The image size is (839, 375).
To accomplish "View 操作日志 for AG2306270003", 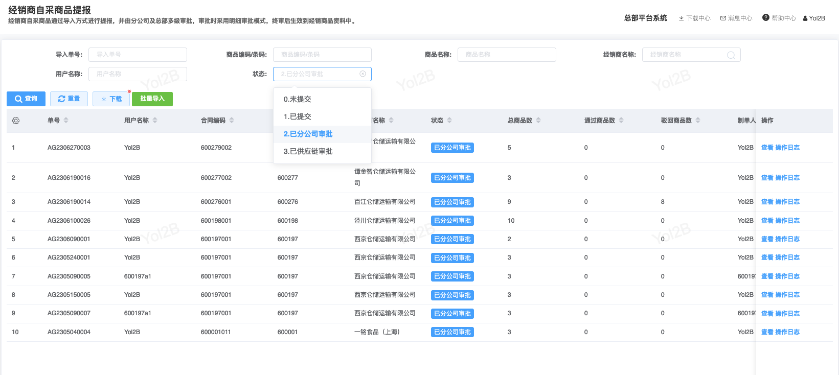I will [x=787, y=148].
